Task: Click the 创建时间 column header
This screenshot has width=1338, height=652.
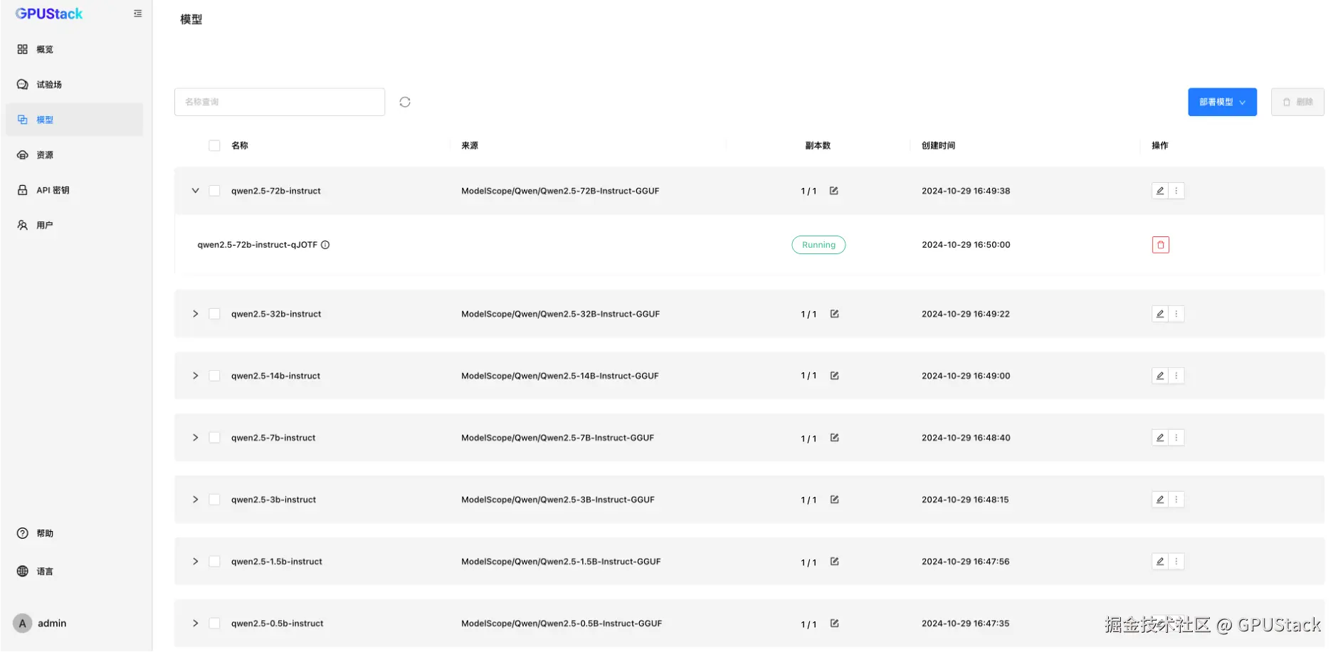Action: coord(938,145)
